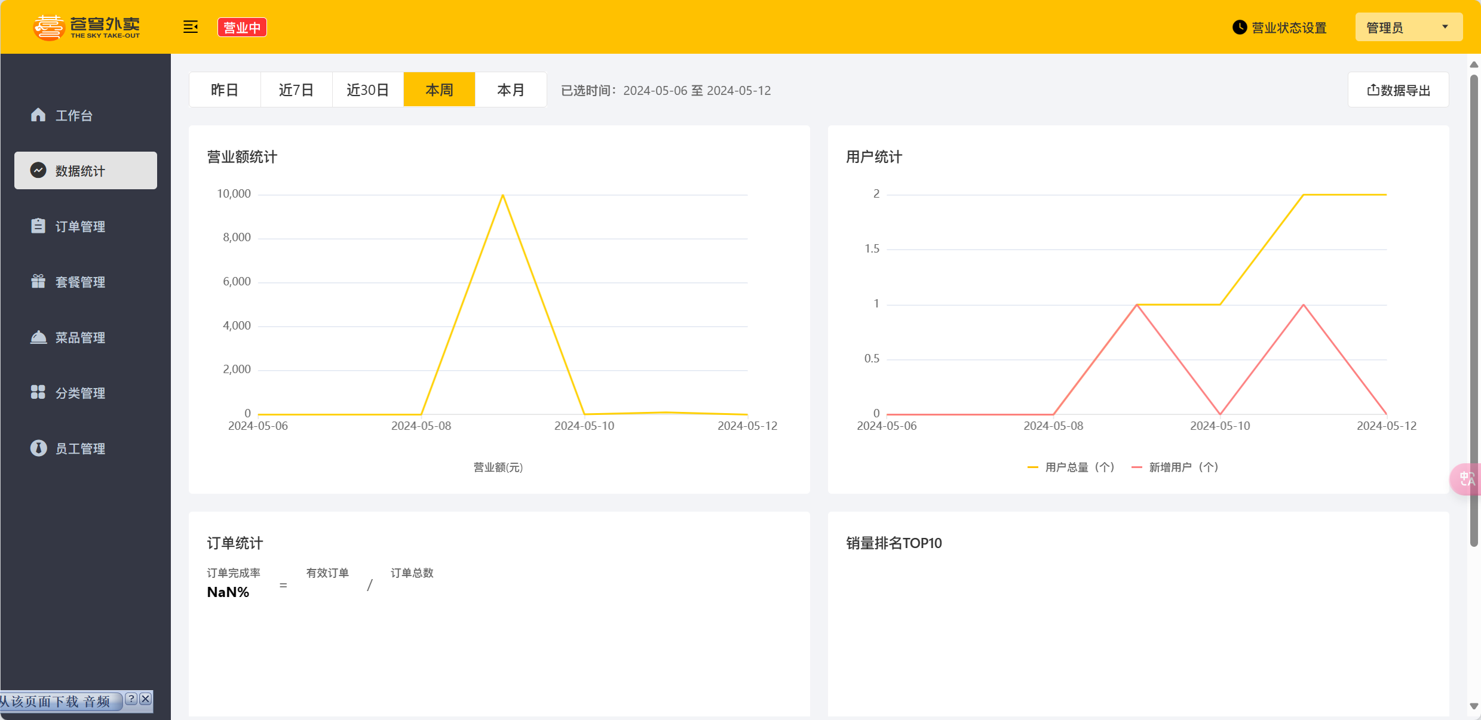Click the page vertical scrollbar thumb
1481x720 pixels.
[x=1473, y=310]
